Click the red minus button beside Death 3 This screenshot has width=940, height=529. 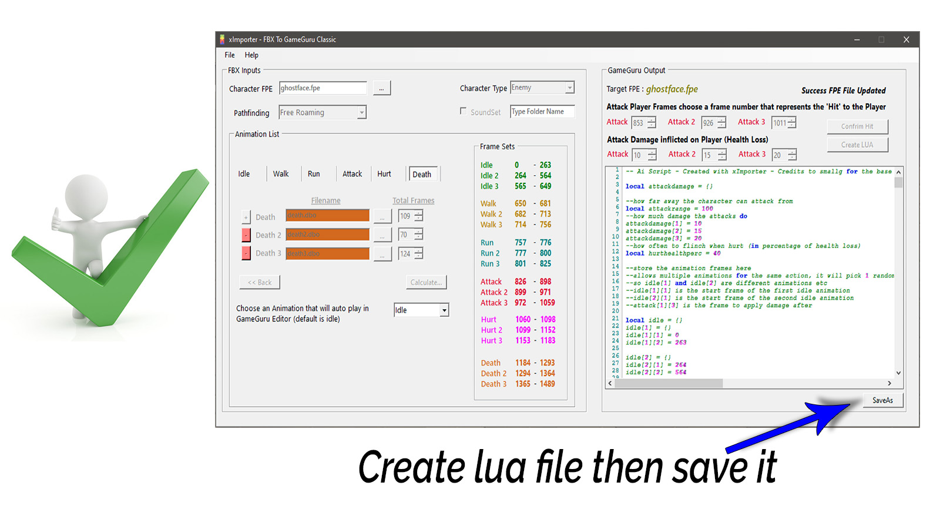click(x=246, y=253)
